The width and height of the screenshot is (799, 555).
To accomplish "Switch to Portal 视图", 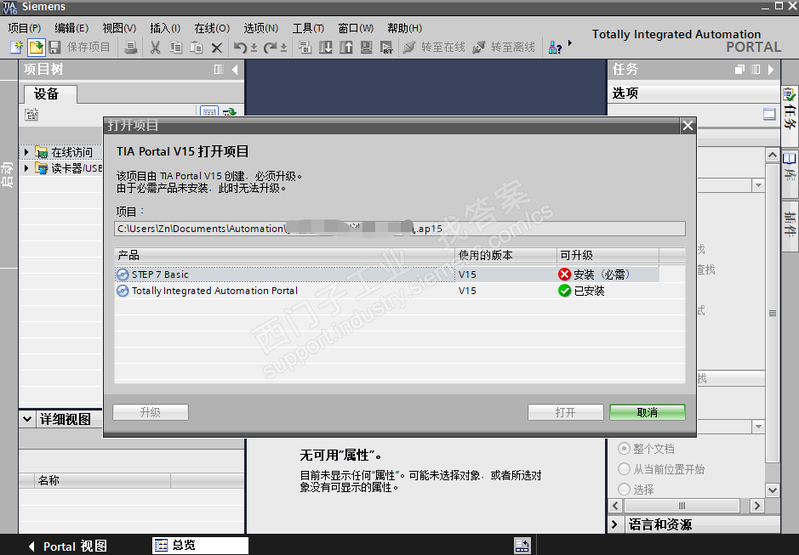I will [68, 547].
